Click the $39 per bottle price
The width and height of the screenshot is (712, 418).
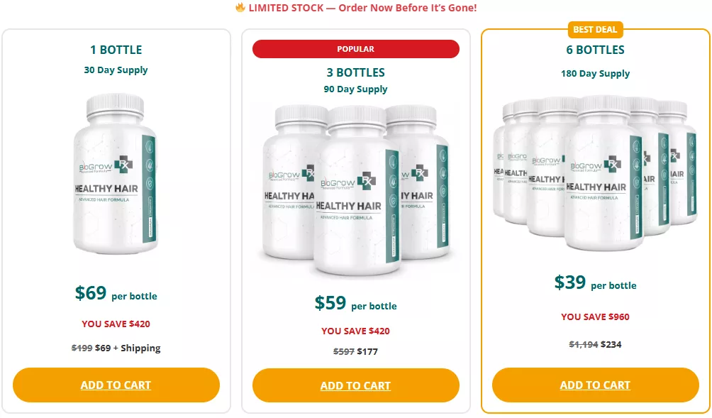coord(595,283)
